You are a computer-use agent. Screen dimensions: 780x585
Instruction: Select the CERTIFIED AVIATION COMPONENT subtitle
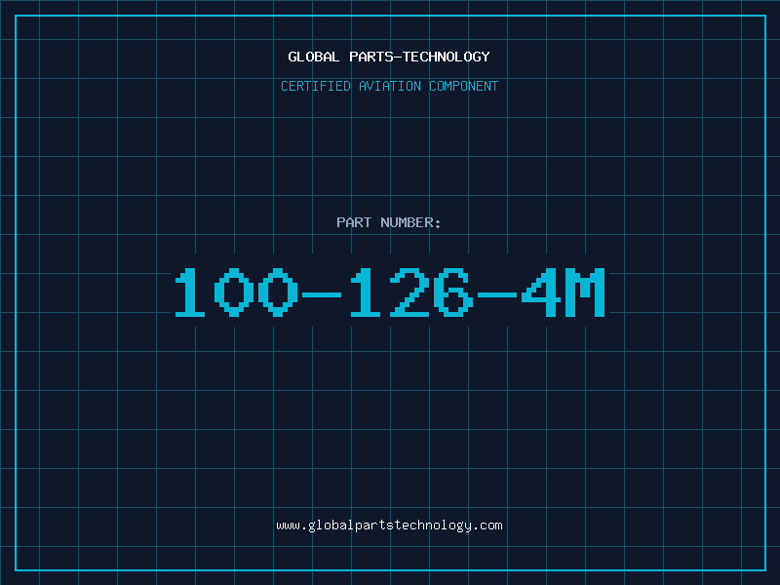tap(389, 86)
